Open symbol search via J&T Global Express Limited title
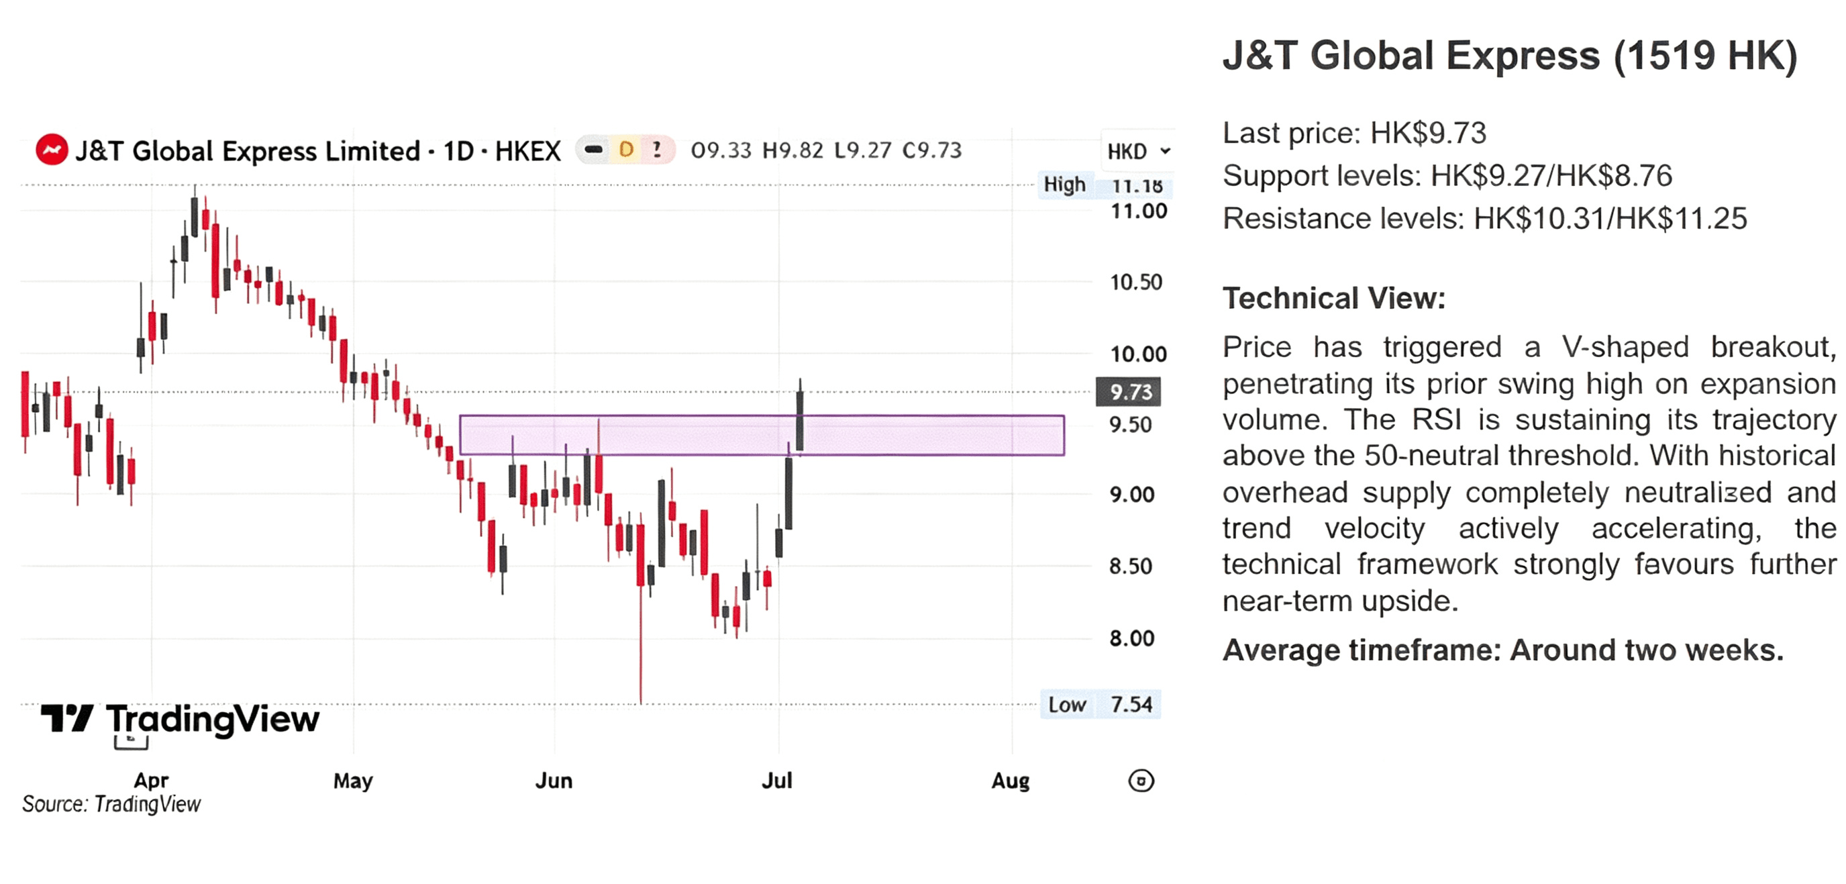 click(247, 150)
